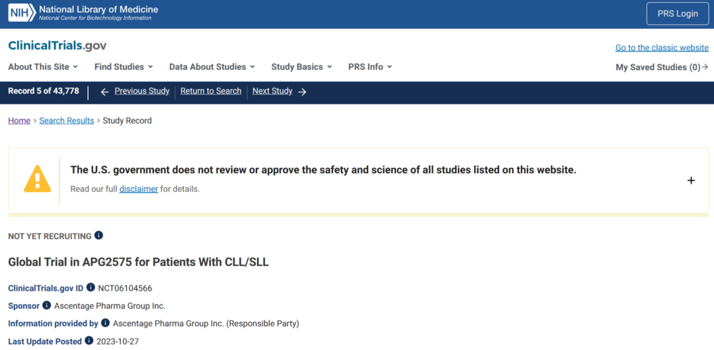This screenshot has width=714, height=350.
Task: Follow the Go to the classic website link
Action: point(662,48)
